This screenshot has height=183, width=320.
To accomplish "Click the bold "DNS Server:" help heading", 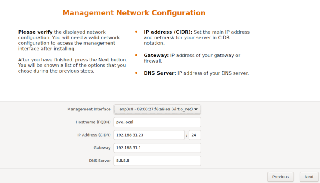I will [160, 73].
